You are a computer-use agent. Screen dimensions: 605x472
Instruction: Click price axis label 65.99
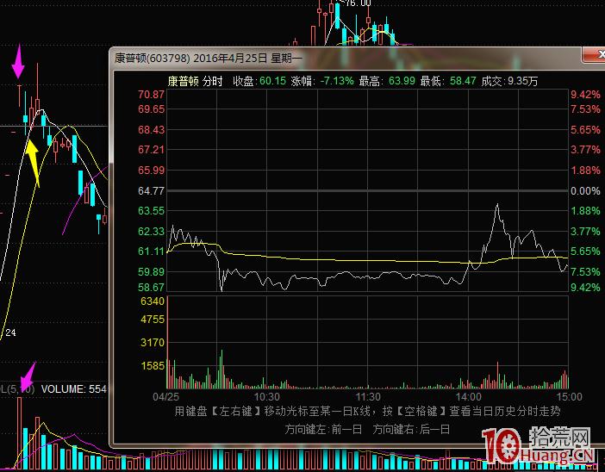coord(152,170)
